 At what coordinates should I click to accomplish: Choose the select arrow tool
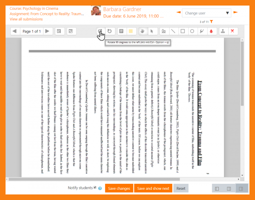click(152, 31)
